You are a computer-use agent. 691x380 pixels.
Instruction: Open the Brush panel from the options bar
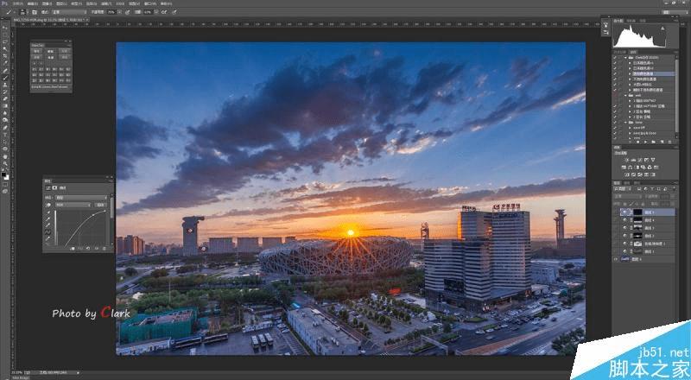tap(35, 12)
